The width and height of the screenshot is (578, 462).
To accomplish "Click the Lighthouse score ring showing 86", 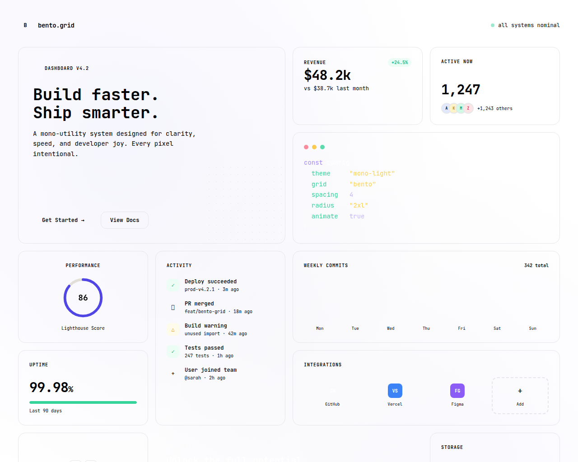I will click(83, 298).
